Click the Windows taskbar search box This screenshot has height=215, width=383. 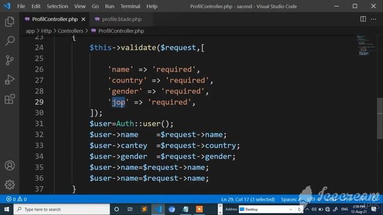[62, 209]
